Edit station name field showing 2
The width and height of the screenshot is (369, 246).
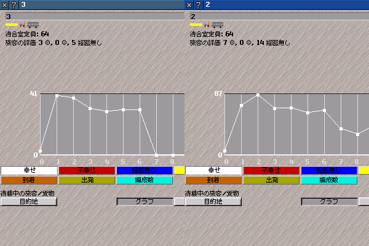(x=279, y=17)
